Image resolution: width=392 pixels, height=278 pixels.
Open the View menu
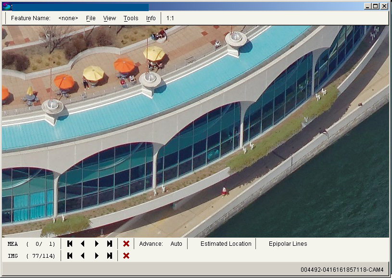coord(110,18)
